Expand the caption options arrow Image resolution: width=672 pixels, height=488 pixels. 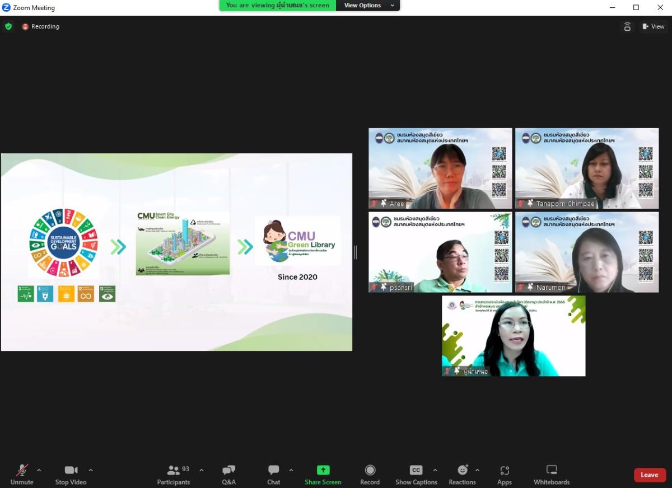click(435, 470)
